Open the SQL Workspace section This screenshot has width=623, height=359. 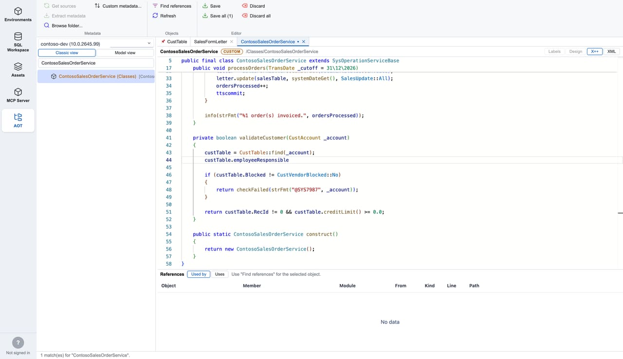18,42
